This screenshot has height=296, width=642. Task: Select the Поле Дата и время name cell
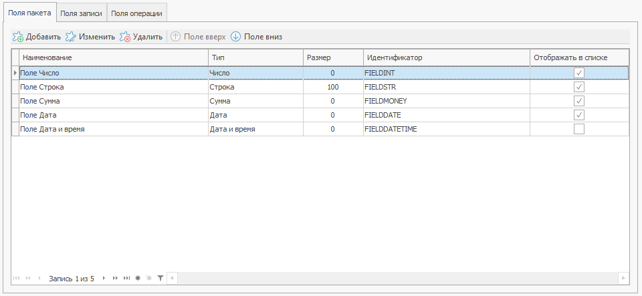tap(114, 129)
